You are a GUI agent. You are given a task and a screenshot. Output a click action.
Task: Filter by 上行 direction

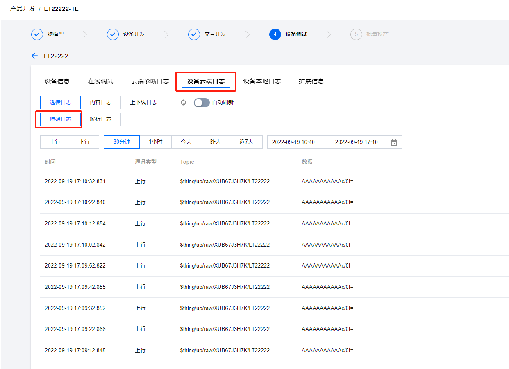point(55,142)
